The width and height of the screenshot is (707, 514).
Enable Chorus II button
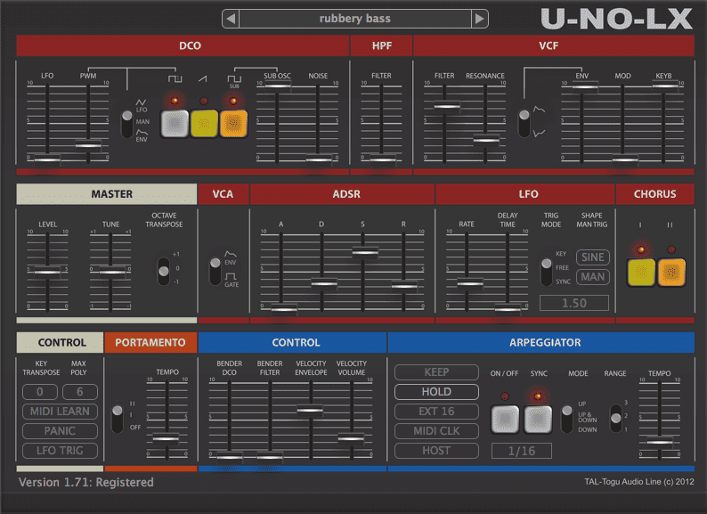tap(671, 272)
